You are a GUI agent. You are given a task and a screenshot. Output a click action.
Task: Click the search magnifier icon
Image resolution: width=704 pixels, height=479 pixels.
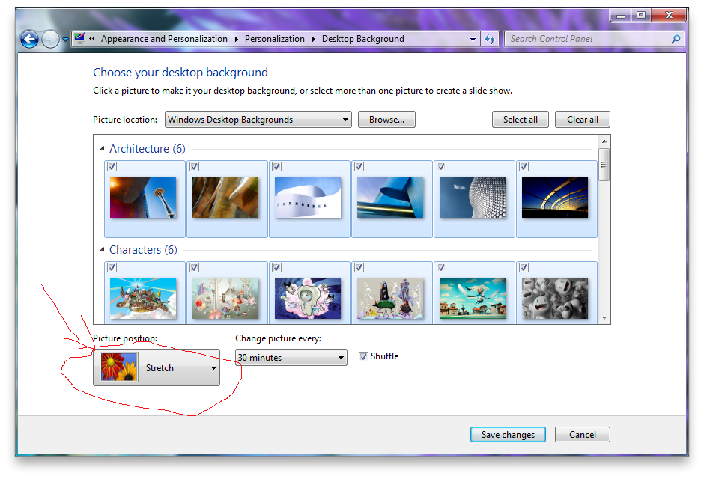[x=675, y=39]
